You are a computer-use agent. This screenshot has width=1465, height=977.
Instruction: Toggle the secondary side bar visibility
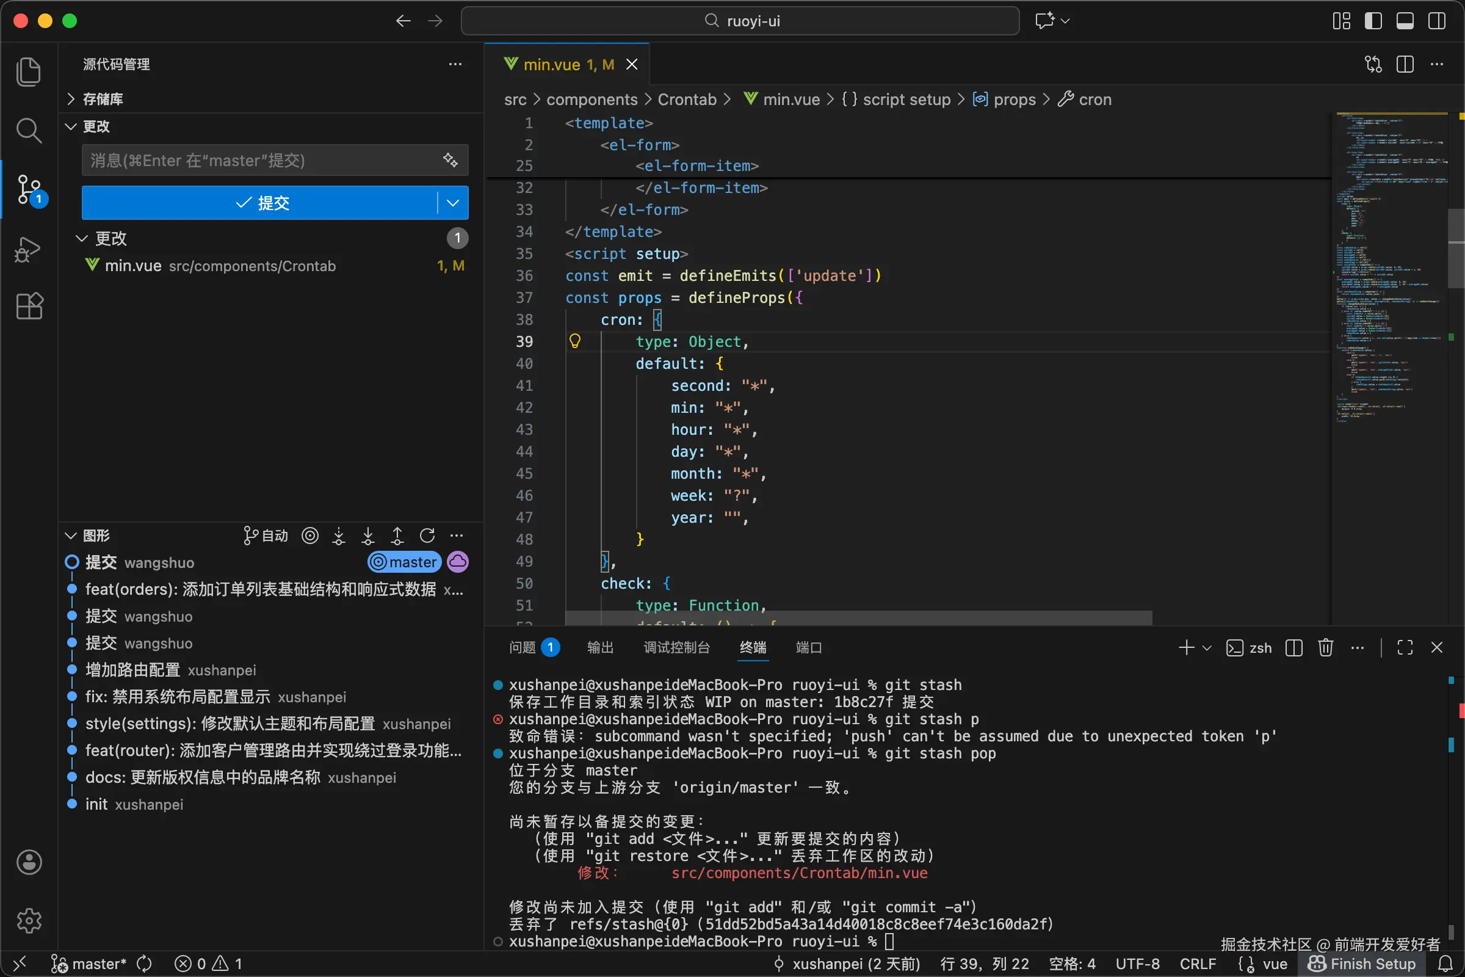click(1437, 21)
